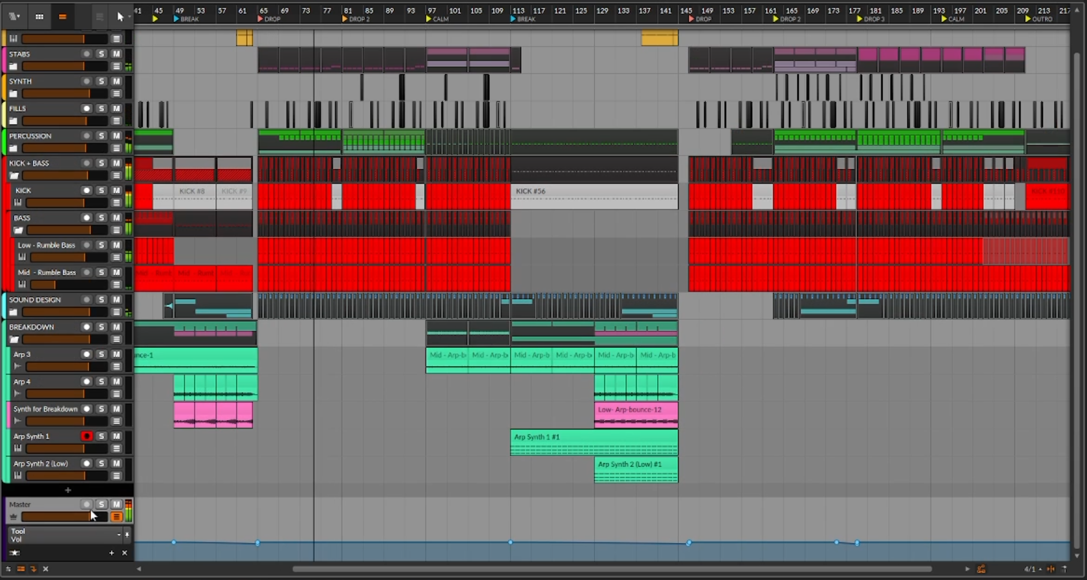
Task: Expand the SOUND DESIGN group folder
Action: pyautogui.click(x=13, y=312)
